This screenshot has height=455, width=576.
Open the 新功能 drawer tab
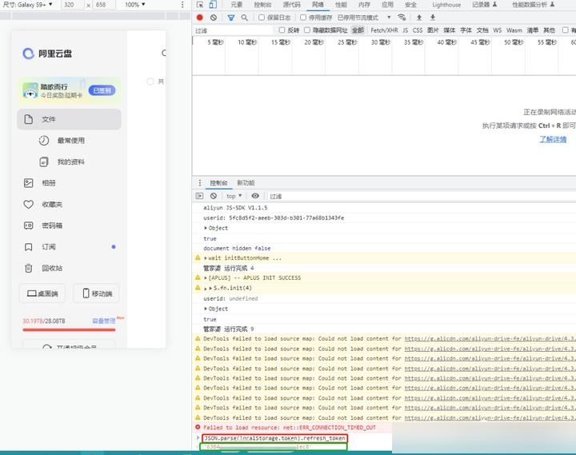tap(246, 182)
